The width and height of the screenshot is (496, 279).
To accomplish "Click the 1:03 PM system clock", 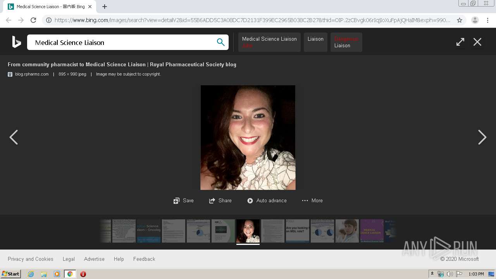I will (x=476, y=274).
